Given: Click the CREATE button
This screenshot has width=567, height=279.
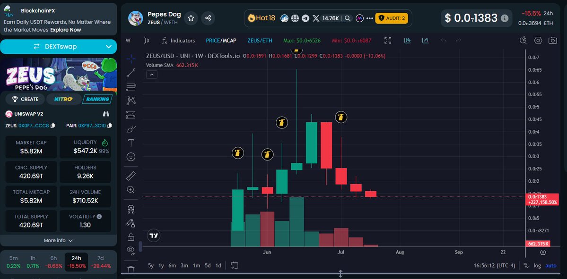Looking at the screenshot, I should 26,99.
